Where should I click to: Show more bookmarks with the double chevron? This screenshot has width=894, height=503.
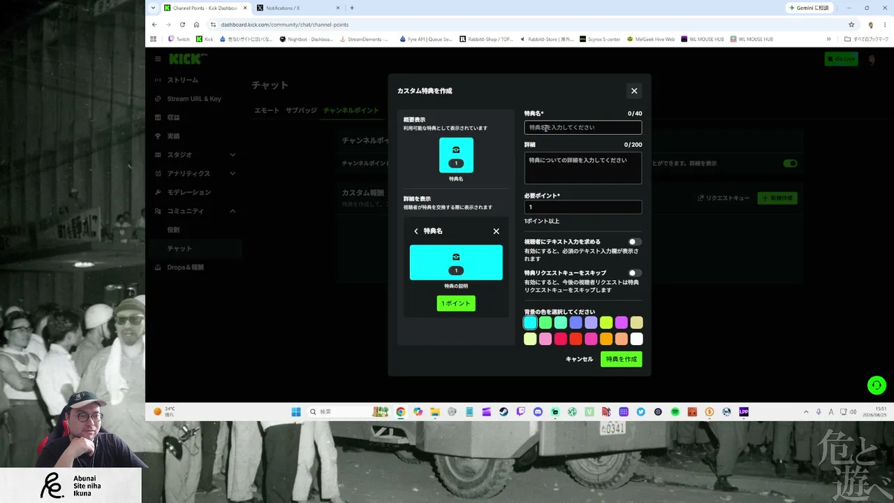click(829, 39)
